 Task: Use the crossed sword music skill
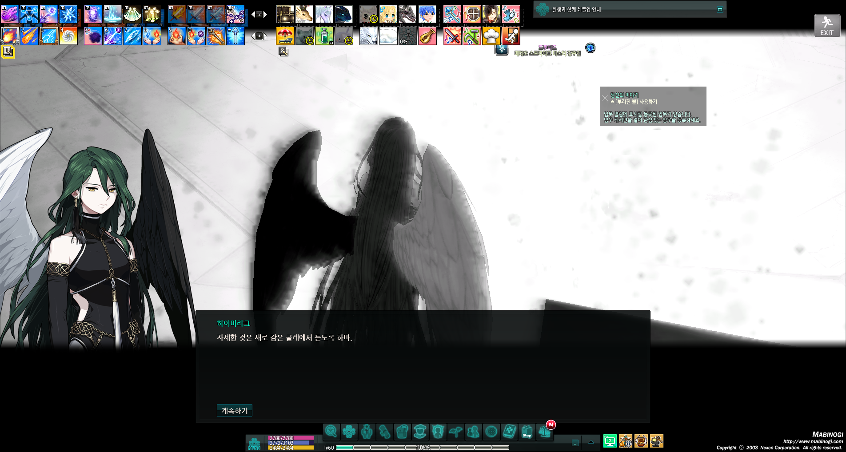click(452, 36)
